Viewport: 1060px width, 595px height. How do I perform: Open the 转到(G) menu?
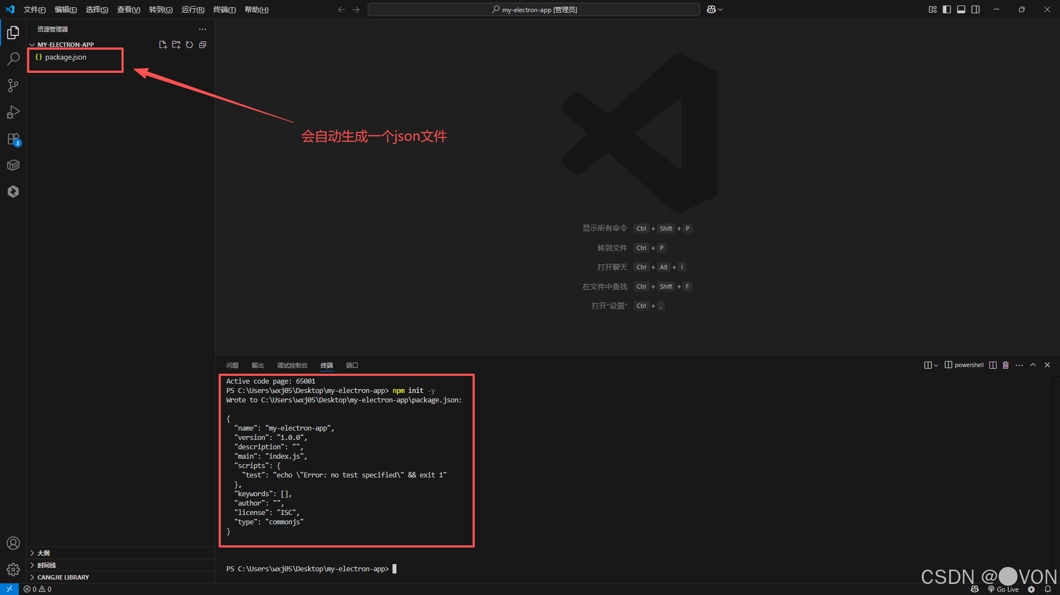pyautogui.click(x=161, y=9)
